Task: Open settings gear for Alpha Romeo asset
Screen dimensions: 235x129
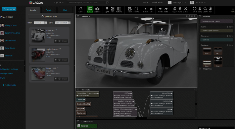Action: coord(59,60)
